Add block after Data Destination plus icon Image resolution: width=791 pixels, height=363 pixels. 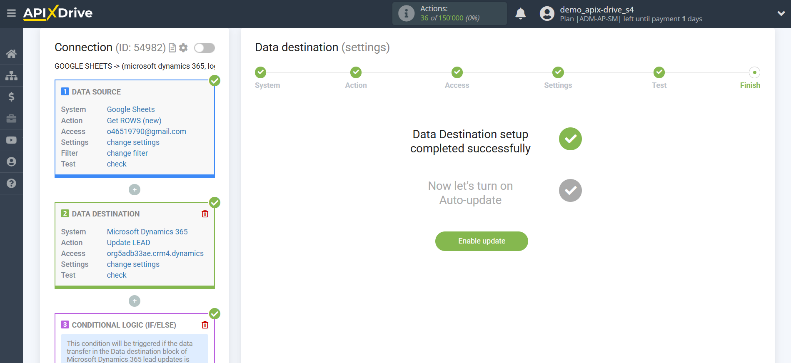pos(135,301)
